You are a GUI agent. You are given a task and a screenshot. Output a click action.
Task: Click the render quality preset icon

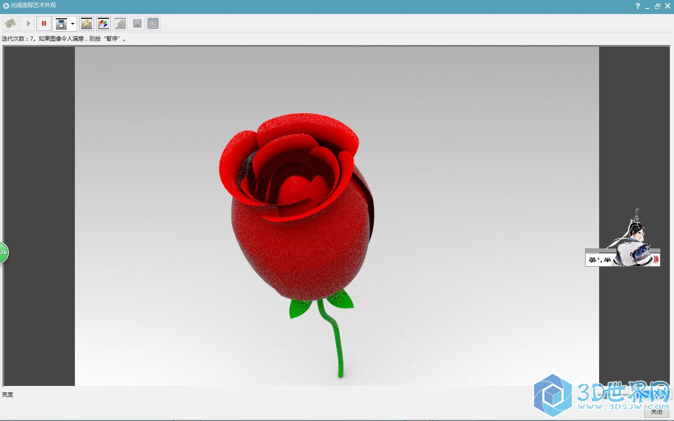coord(61,23)
